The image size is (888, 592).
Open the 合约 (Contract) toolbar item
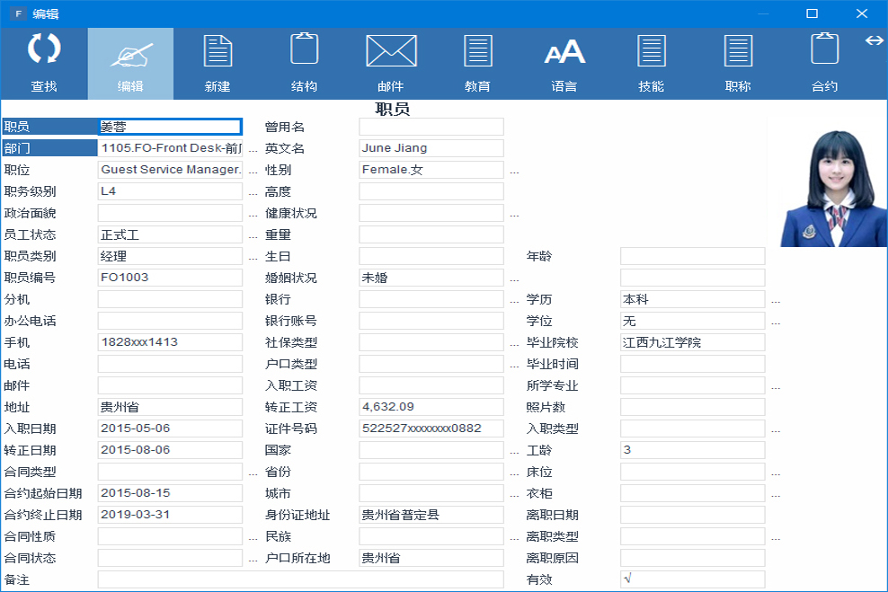[x=824, y=49]
